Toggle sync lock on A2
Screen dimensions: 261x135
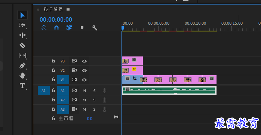point(74,100)
